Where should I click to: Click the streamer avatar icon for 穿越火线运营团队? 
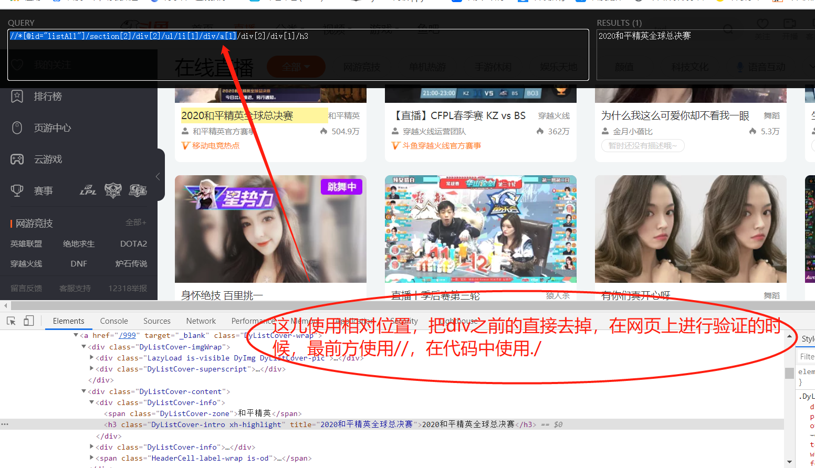tap(395, 131)
